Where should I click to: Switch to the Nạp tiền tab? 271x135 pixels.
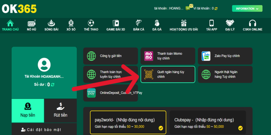[28, 111]
